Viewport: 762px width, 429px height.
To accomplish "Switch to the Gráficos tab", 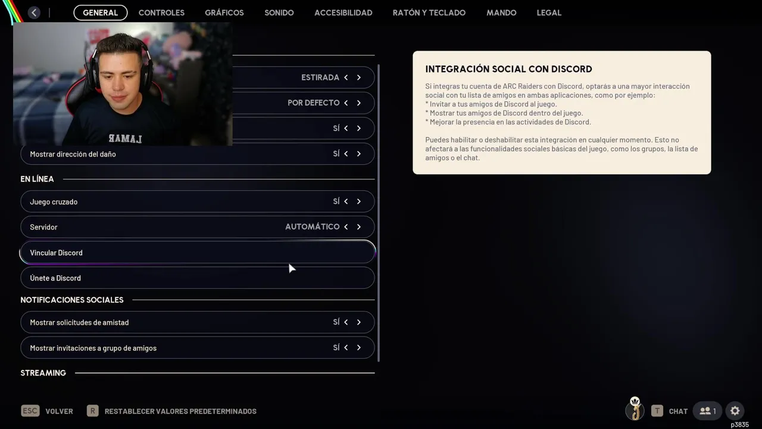I will point(224,13).
